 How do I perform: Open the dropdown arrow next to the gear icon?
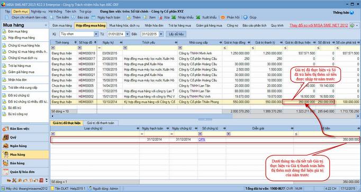357,25
